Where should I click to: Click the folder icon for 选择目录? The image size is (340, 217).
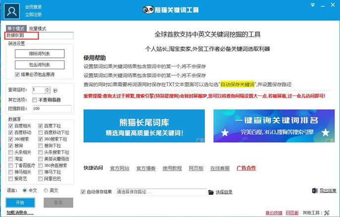pos(211,192)
